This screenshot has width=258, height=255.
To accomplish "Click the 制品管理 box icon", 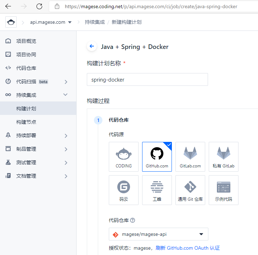I will (8, 149).
